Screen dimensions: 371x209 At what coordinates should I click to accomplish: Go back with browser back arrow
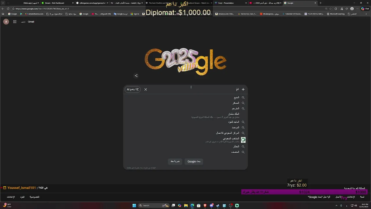tap(3, 9)
